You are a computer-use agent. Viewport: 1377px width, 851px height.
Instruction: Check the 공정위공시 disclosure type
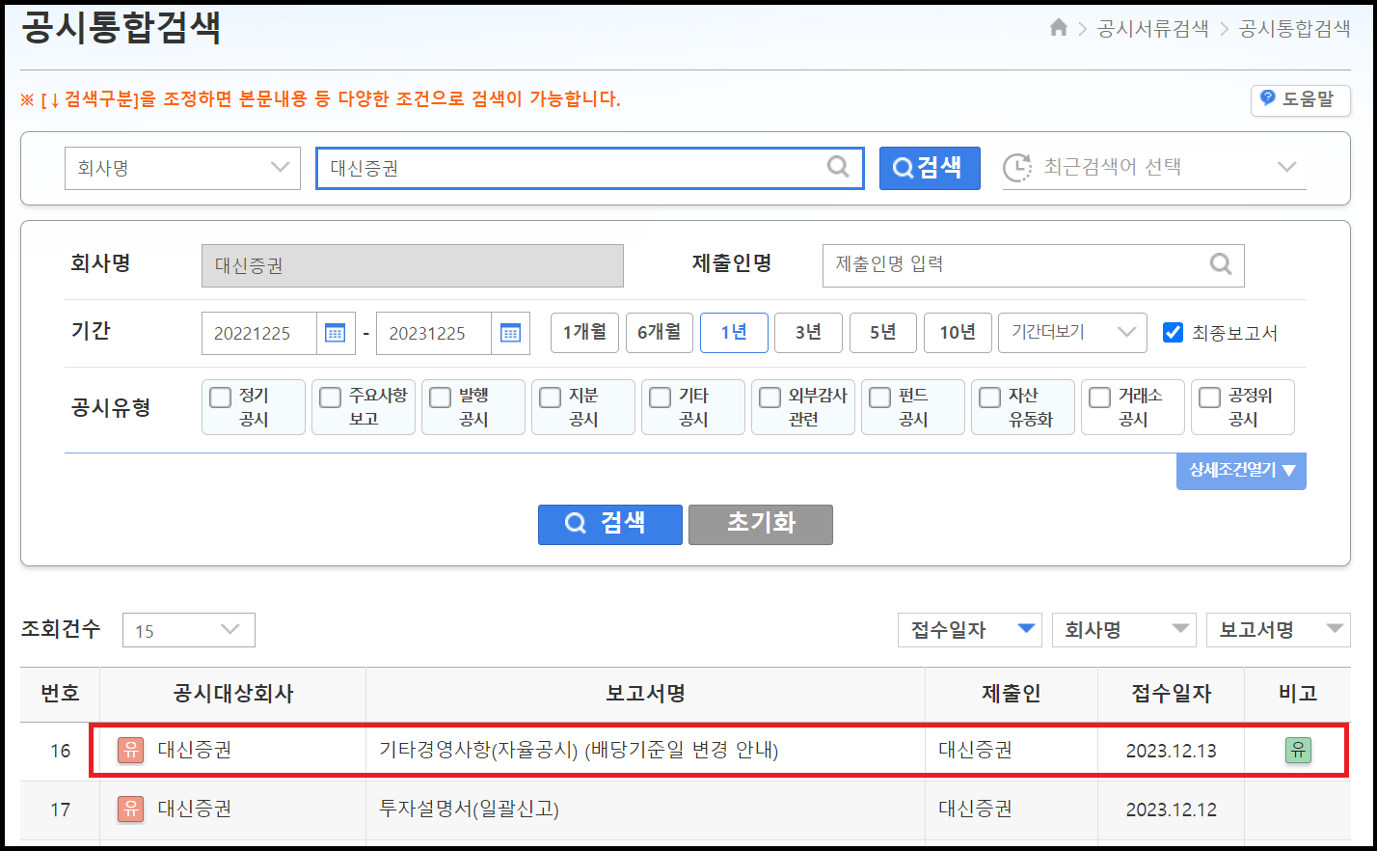pos(1210,397)
